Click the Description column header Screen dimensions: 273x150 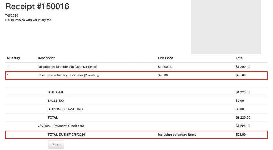pyautogui.click(x=46, y=58)
